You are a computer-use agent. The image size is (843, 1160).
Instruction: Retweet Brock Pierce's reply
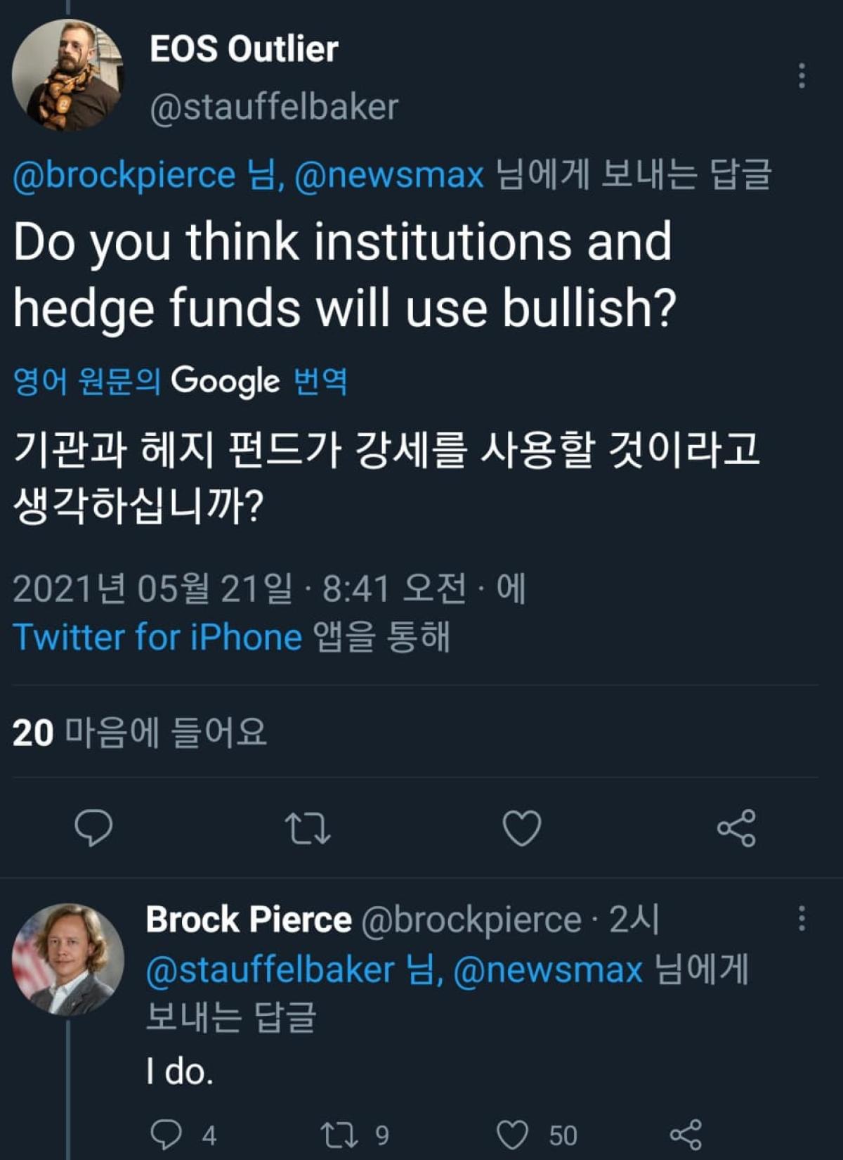click(x=339, y=1135)
